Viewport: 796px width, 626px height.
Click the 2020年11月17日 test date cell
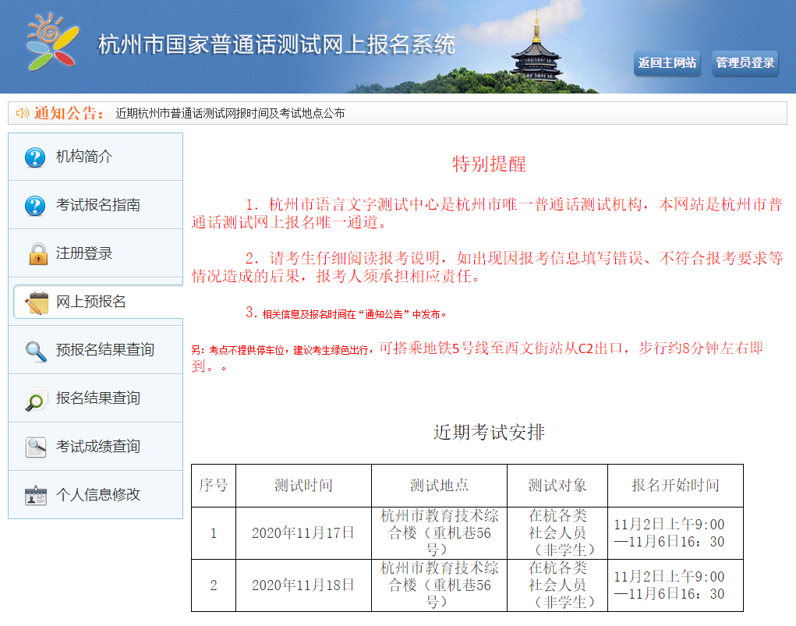click(303, 533)
